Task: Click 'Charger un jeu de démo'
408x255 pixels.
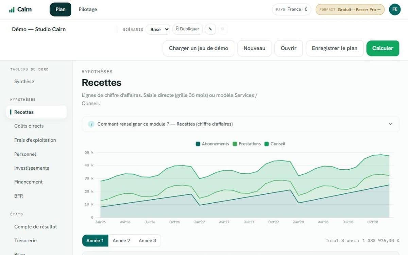Action: click(199, 48)
